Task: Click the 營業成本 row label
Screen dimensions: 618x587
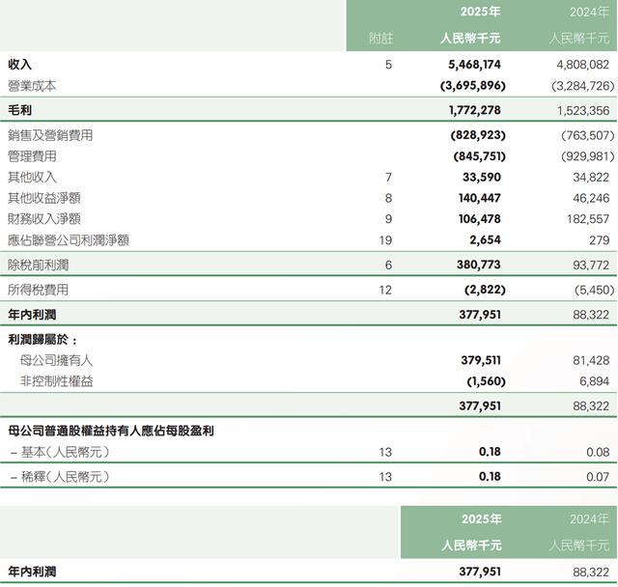Action: click(32, 86)
